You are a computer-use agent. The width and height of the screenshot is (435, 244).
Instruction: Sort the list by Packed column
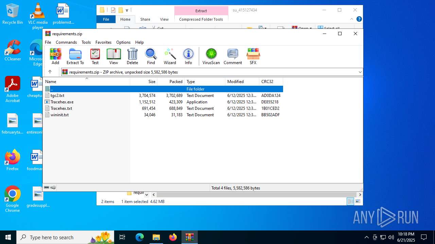coord(171,82)
